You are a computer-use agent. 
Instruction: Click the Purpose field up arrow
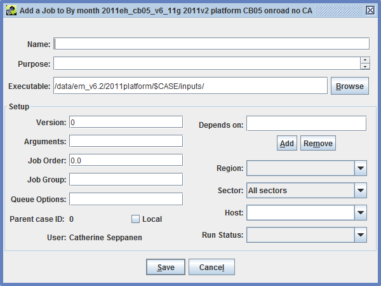[x=365, y=60]
